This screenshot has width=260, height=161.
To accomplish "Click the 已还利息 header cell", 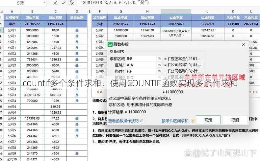I will 208,17.
